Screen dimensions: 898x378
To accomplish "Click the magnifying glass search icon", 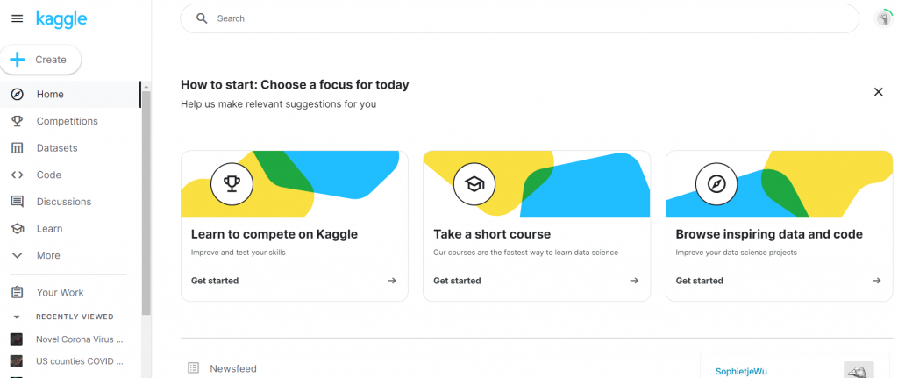I will click(202, 18).
